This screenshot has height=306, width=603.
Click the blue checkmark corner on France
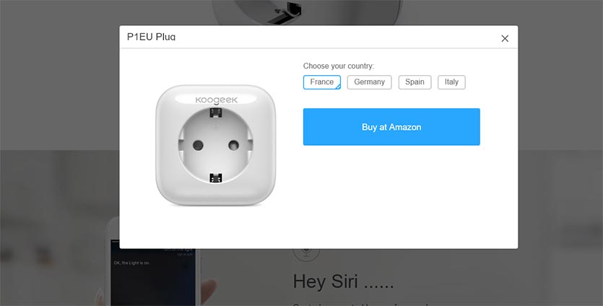tap(338, 87)
